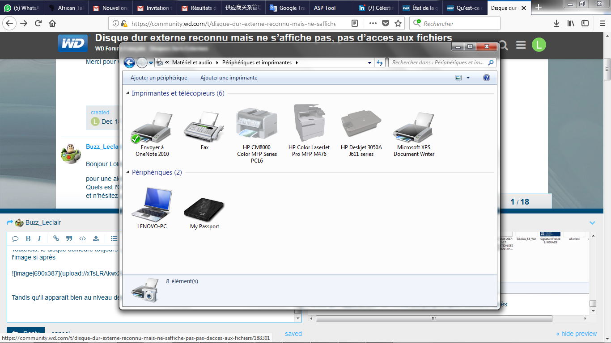611x343 pixels.
Task: Click the Matériel et audio breadcrumb
Action: pos(192,63)
